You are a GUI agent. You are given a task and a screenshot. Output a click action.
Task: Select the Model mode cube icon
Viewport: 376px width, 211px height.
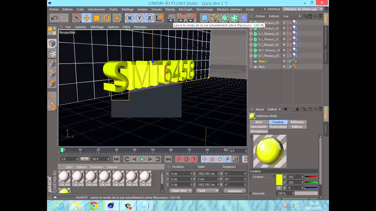coord(52,43)
